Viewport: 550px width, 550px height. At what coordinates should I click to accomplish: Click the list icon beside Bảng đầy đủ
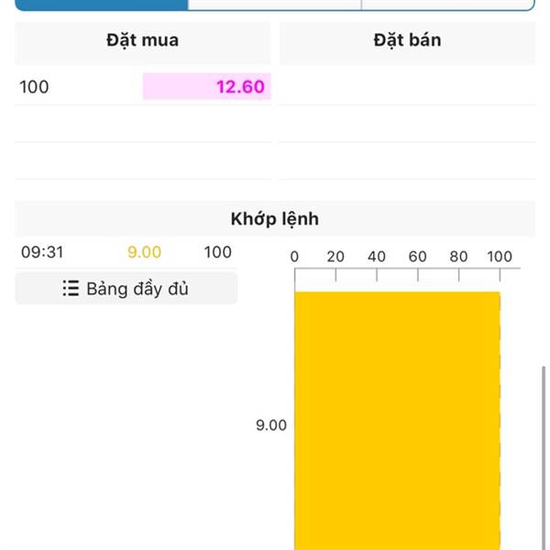(x=71, y=289)
